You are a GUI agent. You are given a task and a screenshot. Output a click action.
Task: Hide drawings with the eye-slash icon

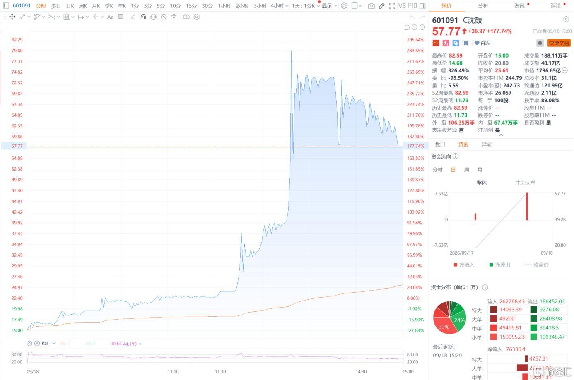pos(164,17)
